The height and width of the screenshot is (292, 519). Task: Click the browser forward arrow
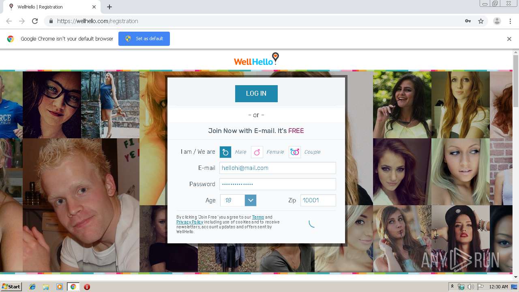[22, 21]
